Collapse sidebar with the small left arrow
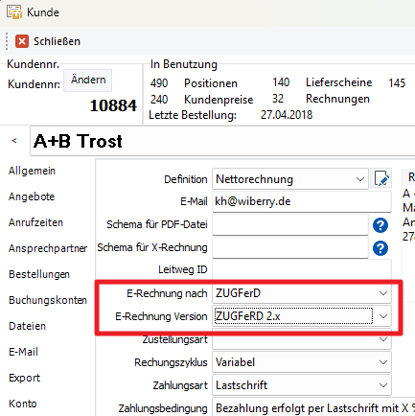Viewport: 415px width, 416px height. click(14, 140)
